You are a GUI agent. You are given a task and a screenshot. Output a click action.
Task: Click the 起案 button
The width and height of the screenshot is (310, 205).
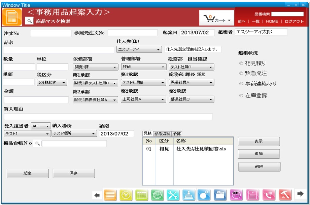tap(28, 173)
